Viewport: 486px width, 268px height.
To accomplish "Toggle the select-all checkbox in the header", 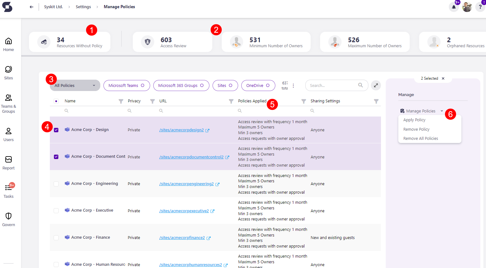I will (56, 101).
